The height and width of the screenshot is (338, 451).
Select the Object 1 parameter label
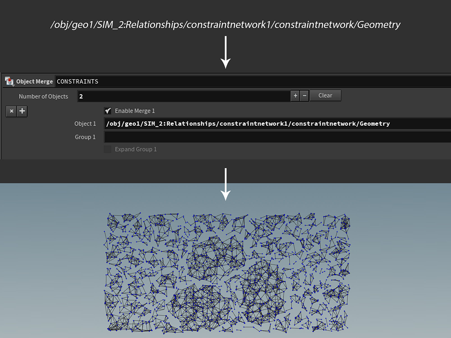85,124
